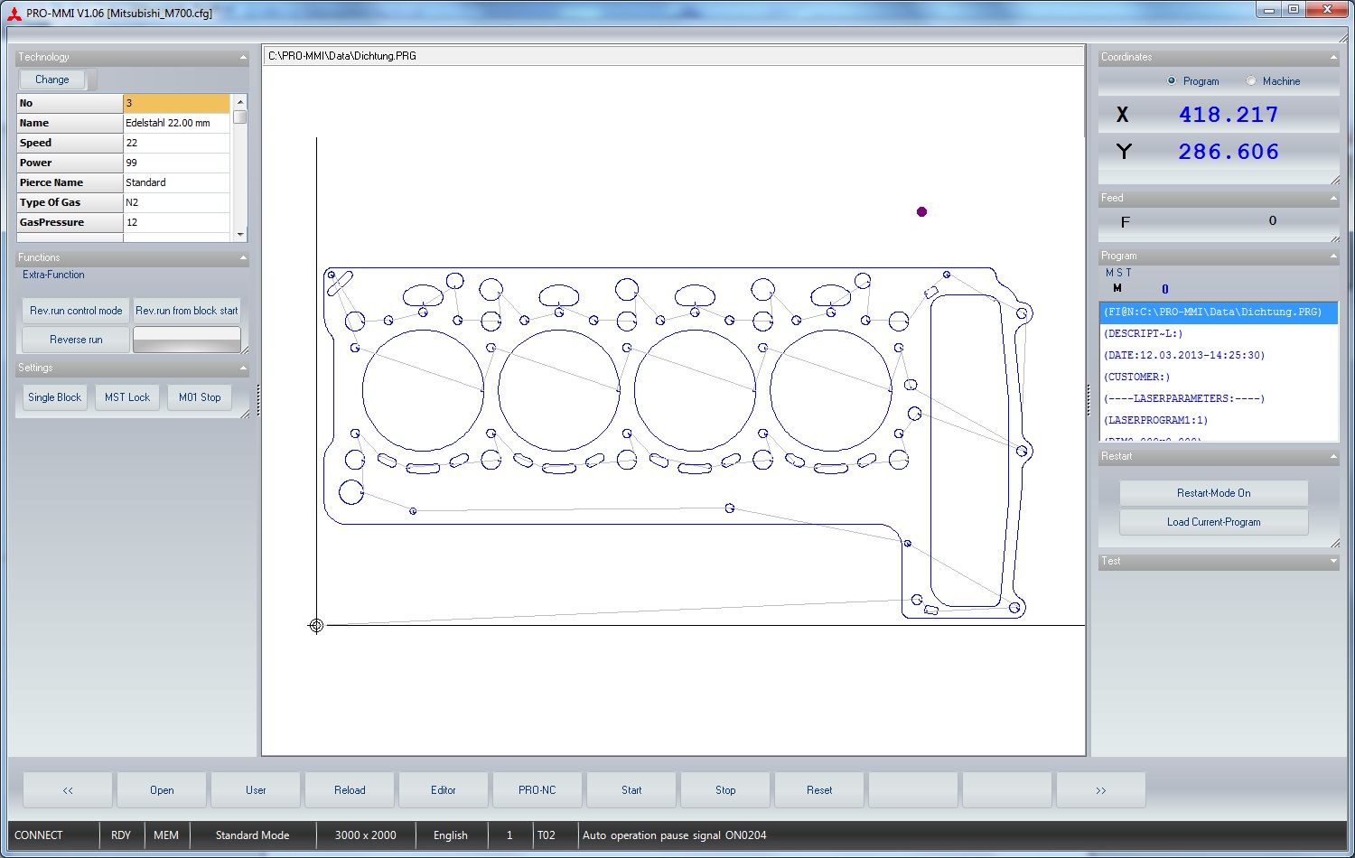Collapse the Restart panel
This screenshot has width=1355, height=858.
pos(1334,457)
